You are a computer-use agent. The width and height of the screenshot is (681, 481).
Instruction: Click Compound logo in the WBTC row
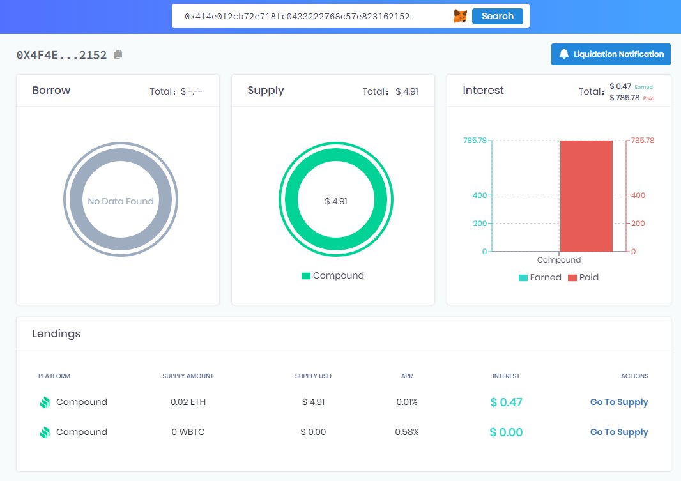pyautogui.click(x=45, y=432)
